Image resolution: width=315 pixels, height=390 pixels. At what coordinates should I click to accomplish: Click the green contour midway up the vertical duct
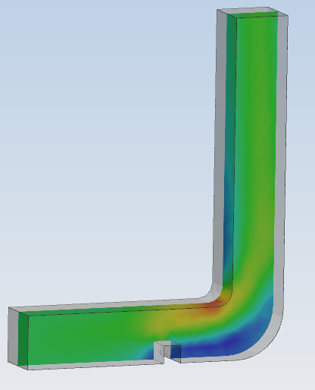pos(255,152)
